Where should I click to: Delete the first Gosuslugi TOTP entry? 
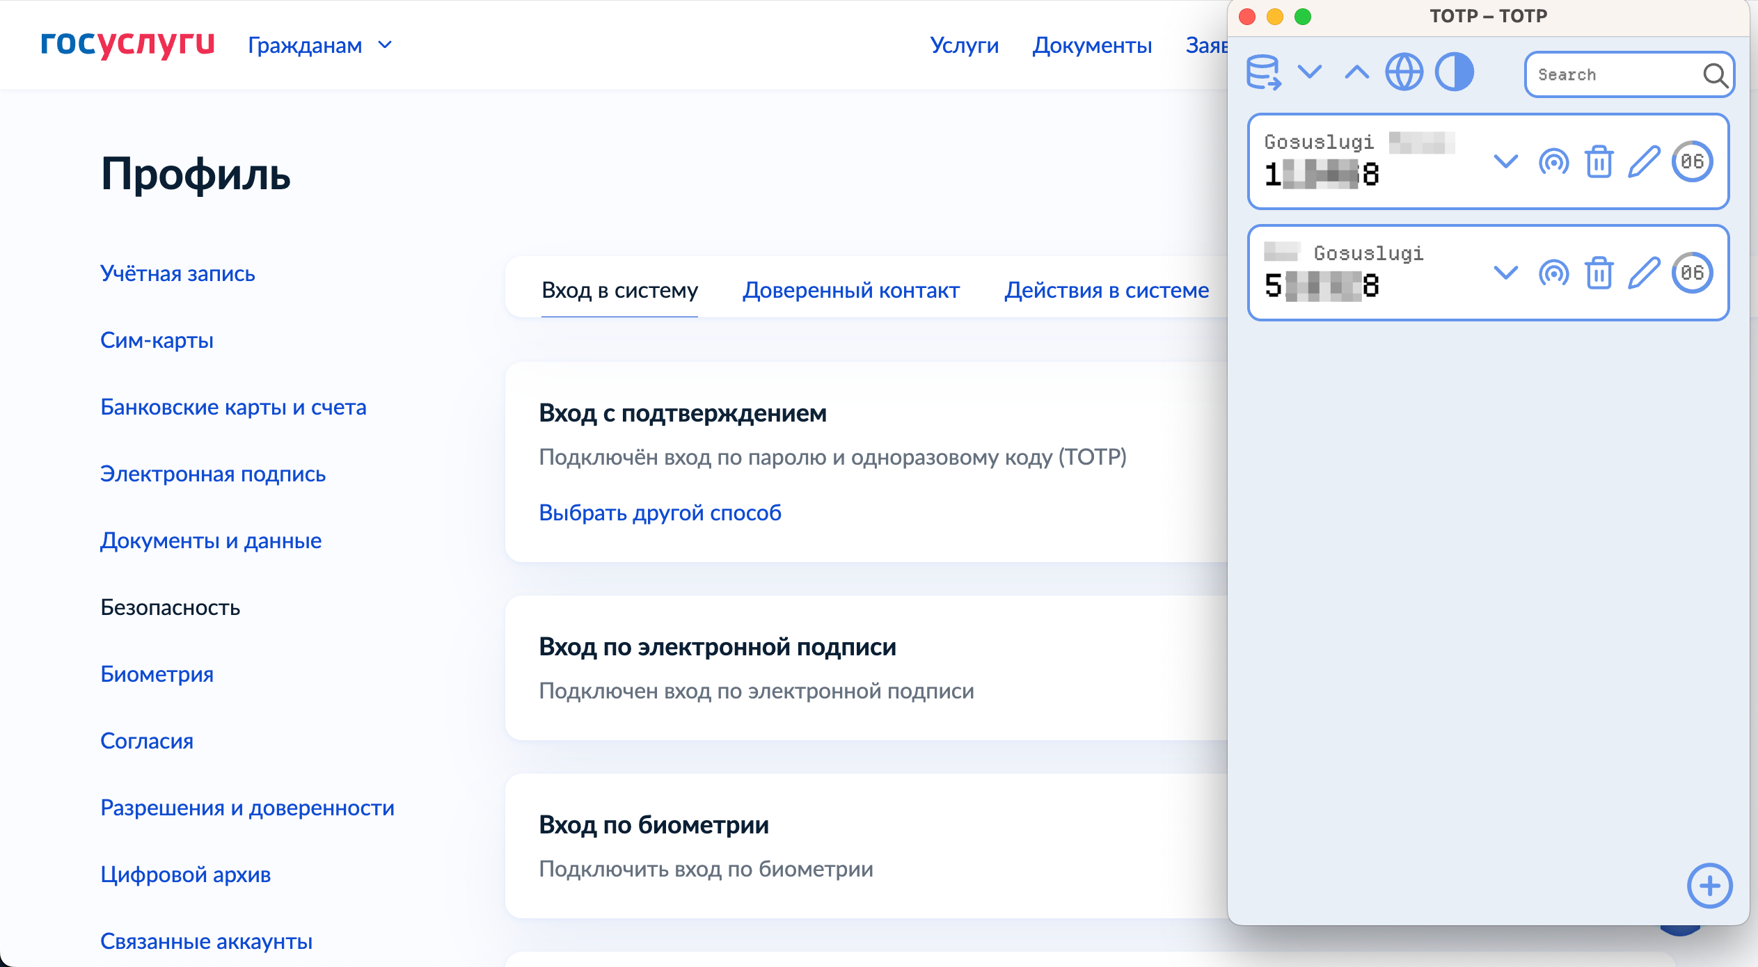(x=1599, y=162)
